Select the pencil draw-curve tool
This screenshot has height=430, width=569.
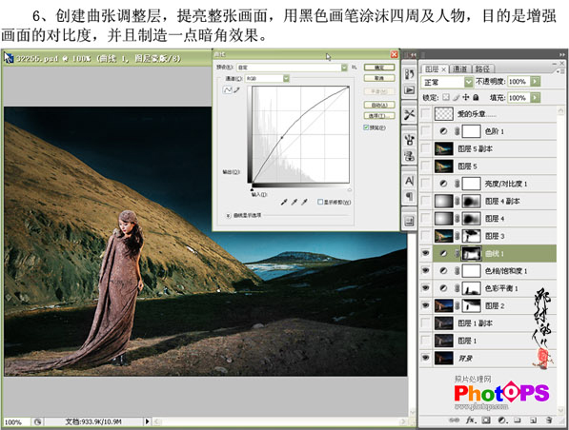(x=237, y=89)
